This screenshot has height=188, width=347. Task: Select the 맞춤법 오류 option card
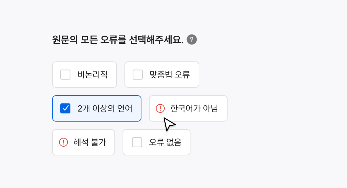tap(162, 75)
